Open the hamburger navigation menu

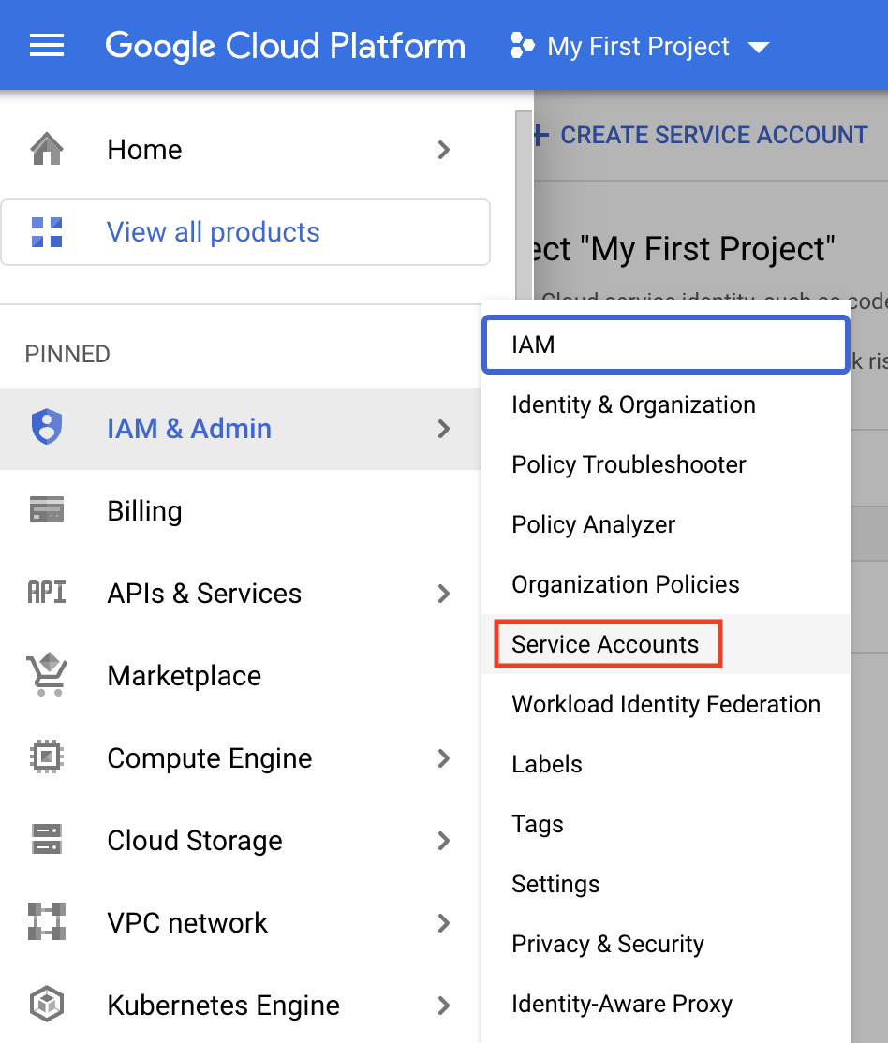point(47,45)
